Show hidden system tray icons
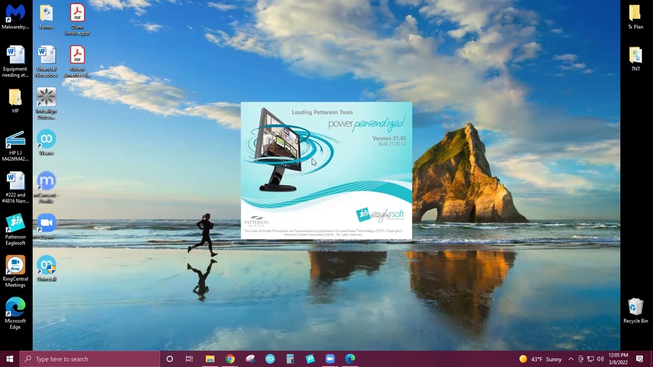Screen dimensions: 653x367 point(571,359)
